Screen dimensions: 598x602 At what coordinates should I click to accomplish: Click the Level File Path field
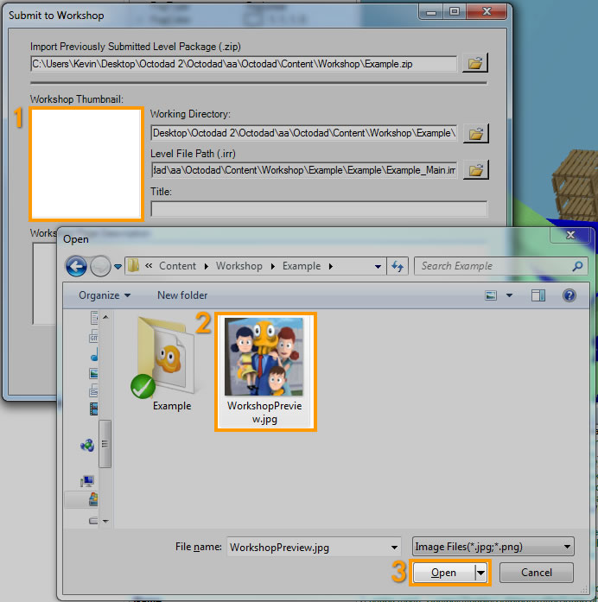click(304, 169)
